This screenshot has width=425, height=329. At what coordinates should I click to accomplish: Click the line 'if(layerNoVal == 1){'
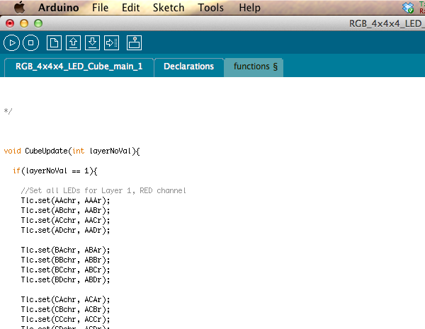click(x=55, y=171)
